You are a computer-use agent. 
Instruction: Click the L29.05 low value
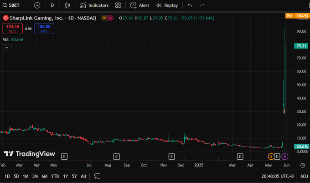pyautogui.click(x=156, y=18)
